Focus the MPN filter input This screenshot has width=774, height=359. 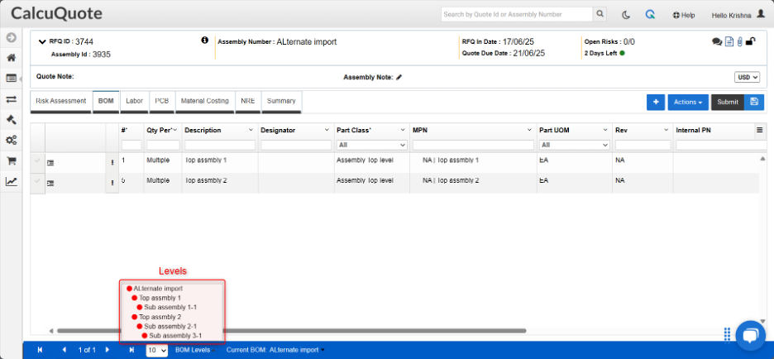point(473,146)
